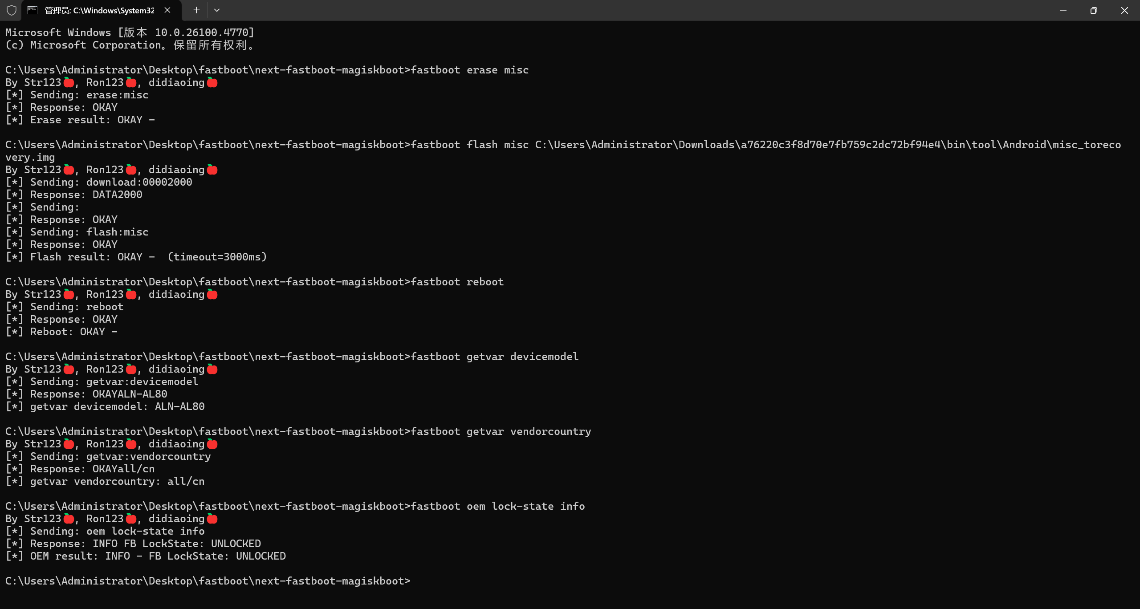This screenshot has height=609, width=1140.
Task: Click apple emoji after Str123 below erase misc command
Action: click(x=69, y=82)
